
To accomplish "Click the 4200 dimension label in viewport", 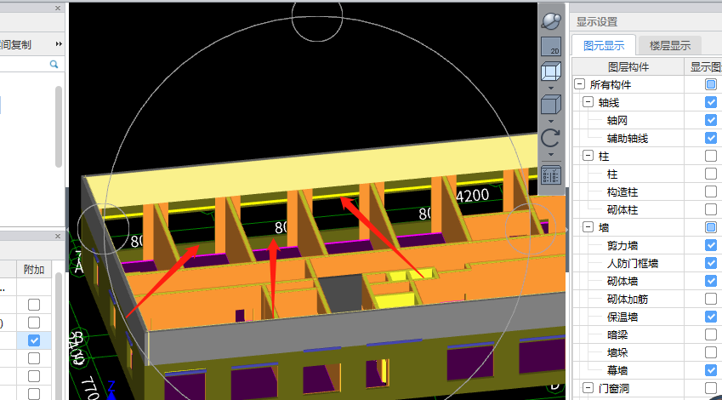I will click(472, 196).
